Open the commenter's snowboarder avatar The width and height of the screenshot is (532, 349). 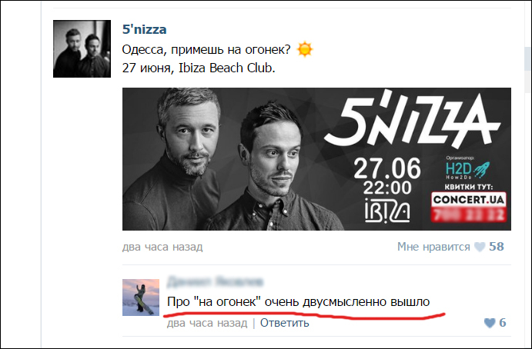coord(141,297)
